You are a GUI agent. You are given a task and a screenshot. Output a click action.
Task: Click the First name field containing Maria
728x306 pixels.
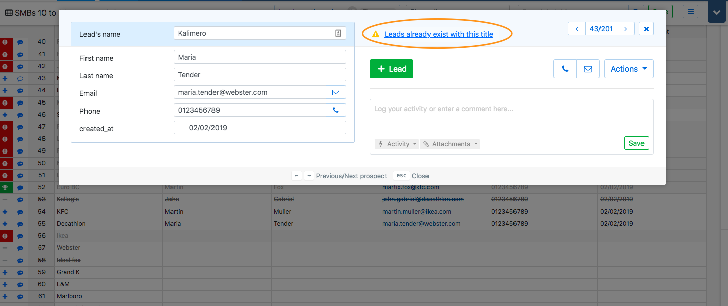pos(259,57)
